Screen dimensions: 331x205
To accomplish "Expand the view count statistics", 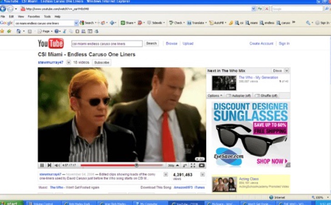I will 202,175.
